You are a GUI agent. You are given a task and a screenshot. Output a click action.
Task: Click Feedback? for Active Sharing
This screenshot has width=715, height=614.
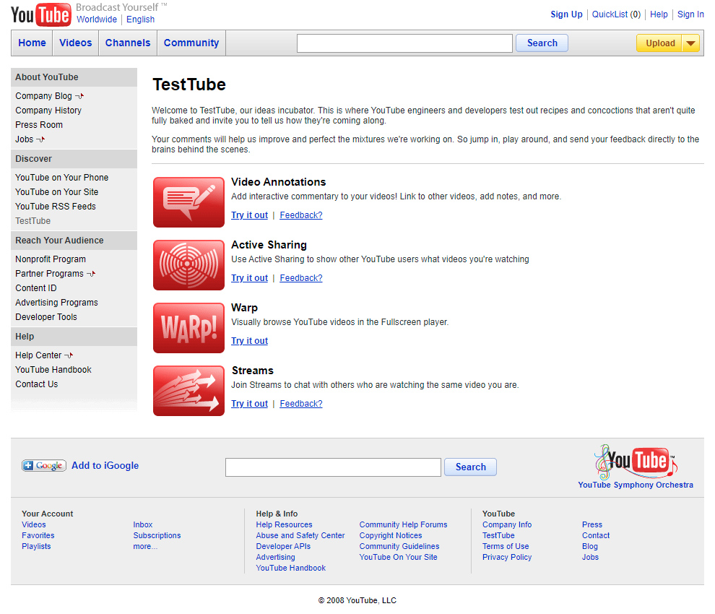(301, 278)
